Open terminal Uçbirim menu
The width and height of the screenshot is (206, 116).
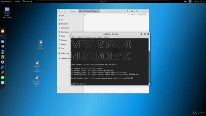point(100,37)
